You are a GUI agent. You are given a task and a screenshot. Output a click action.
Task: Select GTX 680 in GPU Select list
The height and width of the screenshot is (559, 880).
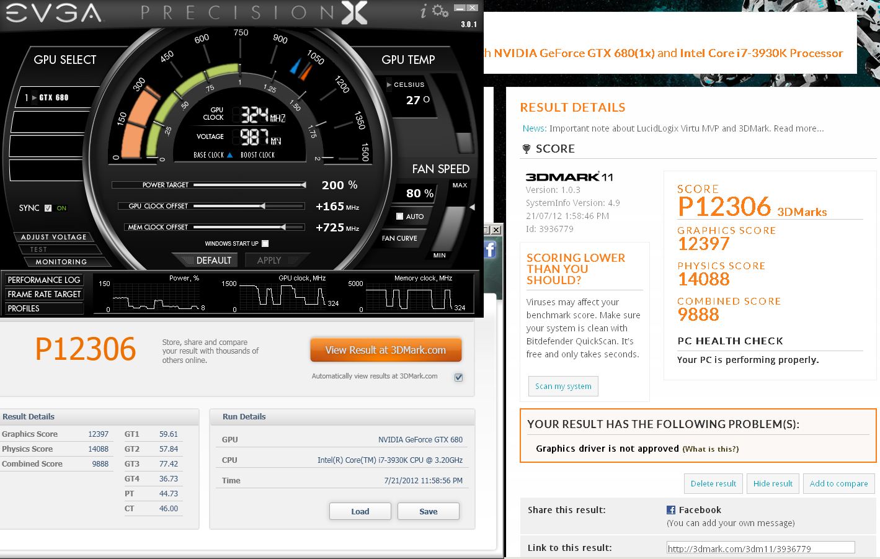point(53,97)
